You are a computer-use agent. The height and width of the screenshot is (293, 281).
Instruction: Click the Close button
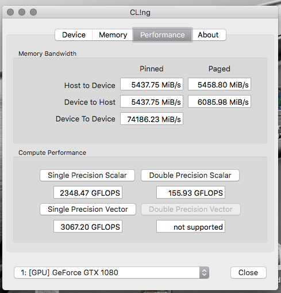click(248, 272)
